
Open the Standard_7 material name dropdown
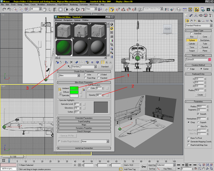(x=84, y=66)
